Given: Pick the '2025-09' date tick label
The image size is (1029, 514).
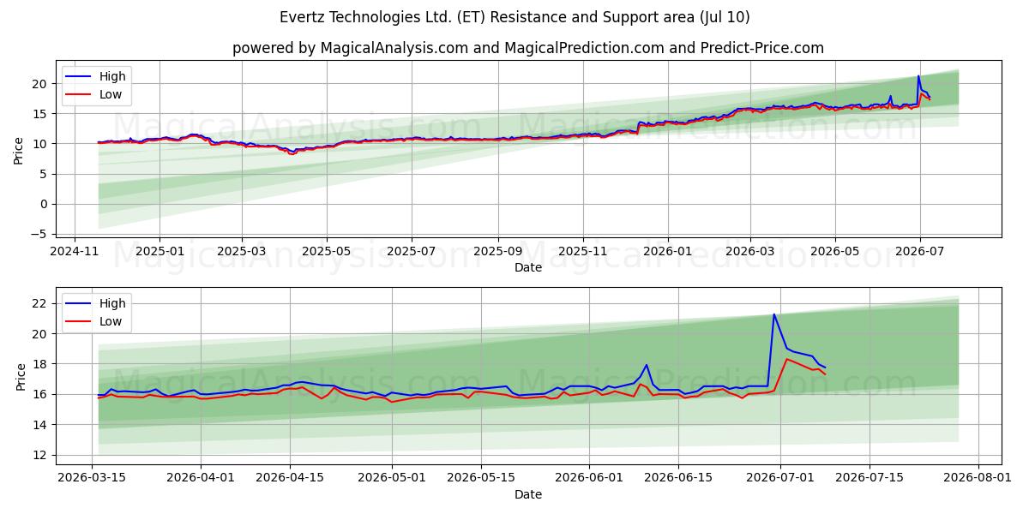Looking at the screenshot, I should [497, 251].
